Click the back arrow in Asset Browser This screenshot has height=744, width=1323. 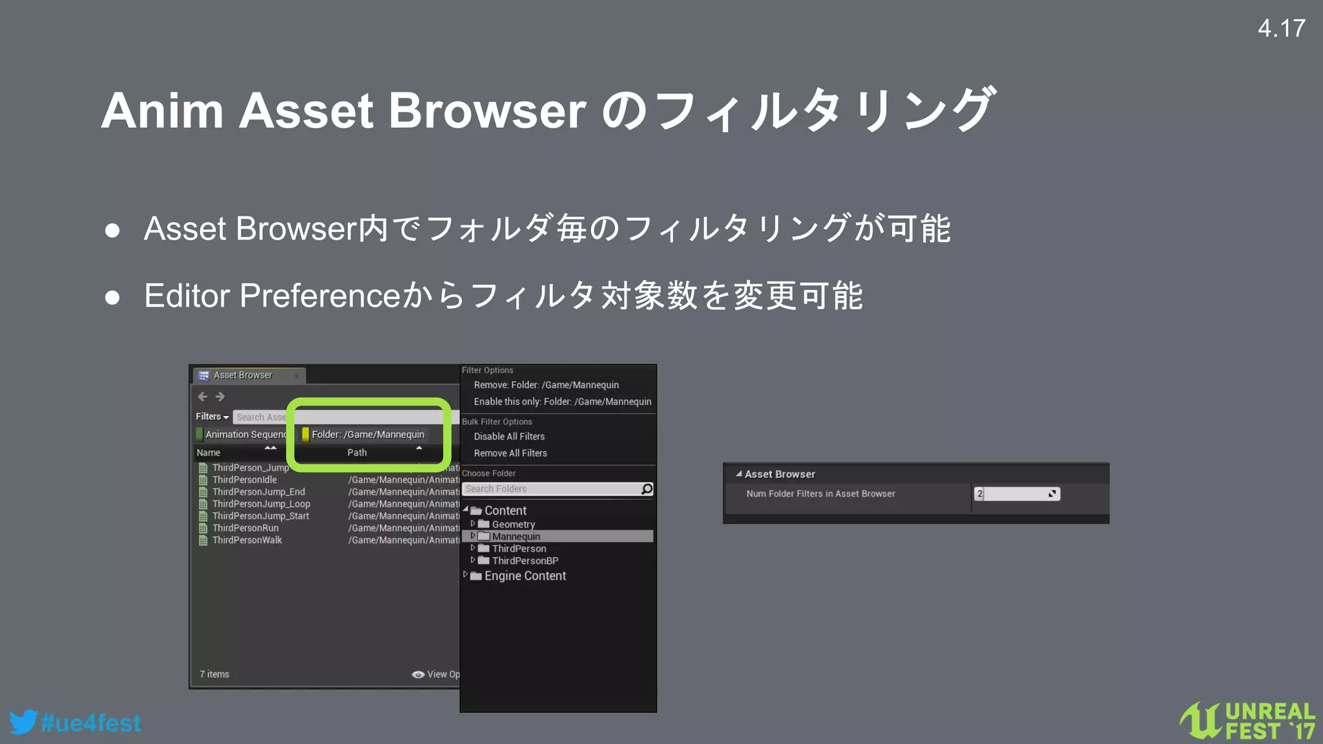click(203, 397)
